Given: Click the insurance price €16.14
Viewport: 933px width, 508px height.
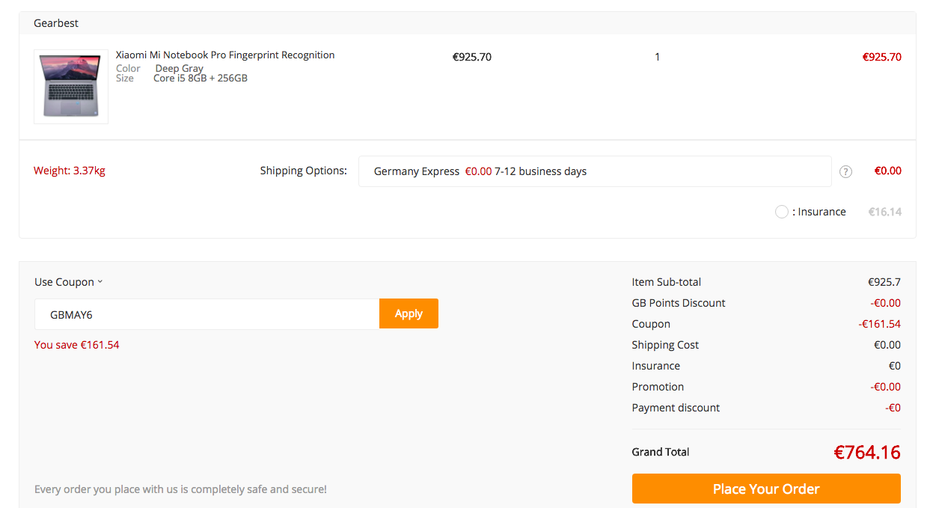Looking at the screenshot, I should coord(884,212).
